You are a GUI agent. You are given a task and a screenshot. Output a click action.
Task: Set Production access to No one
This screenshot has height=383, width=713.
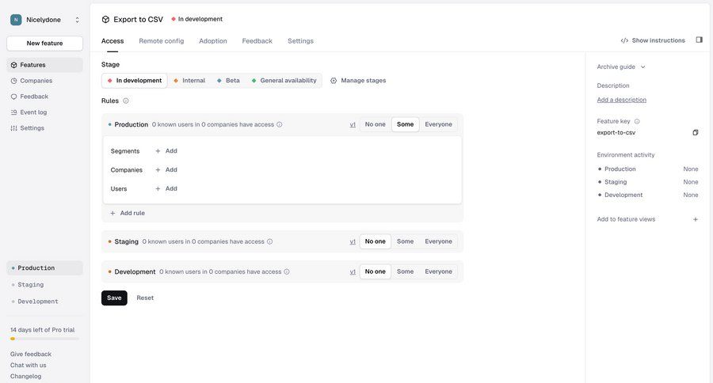(376, 124)
